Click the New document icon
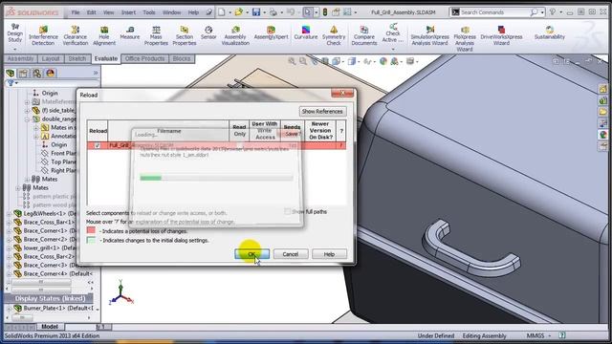 tap(221, 12)
